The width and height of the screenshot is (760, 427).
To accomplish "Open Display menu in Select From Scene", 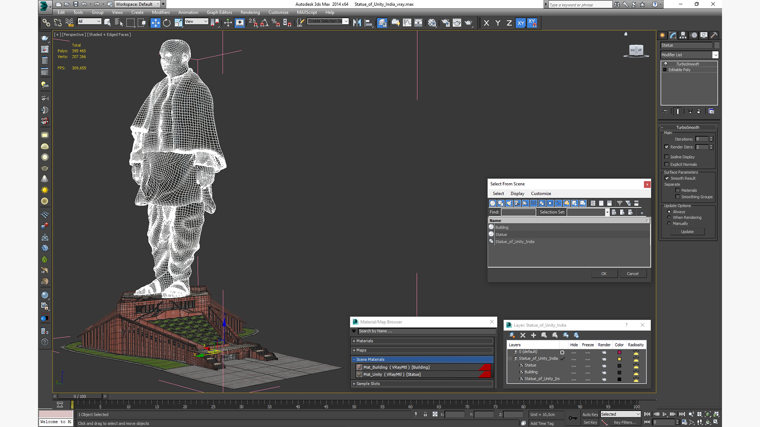I will click(x=517, y=194).
